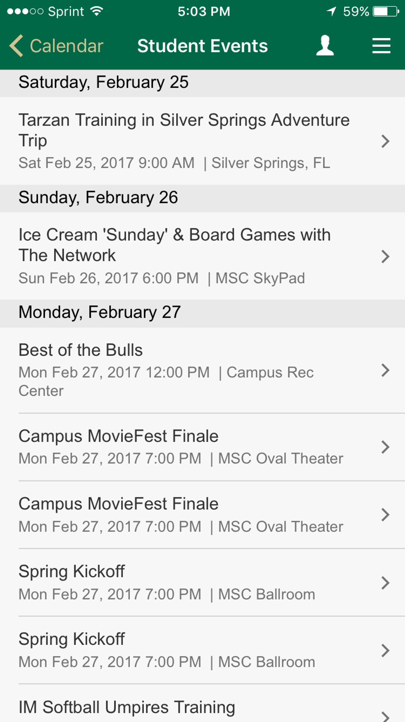Tap the Wi-Fi status icon

[97, 11]
